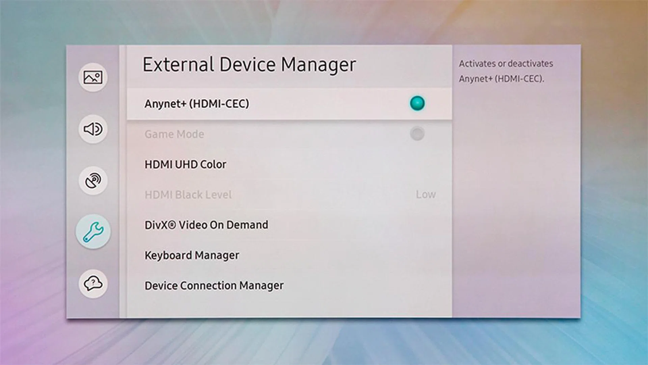Click the Low value for Black Level
The width and height of the screenshot is (648, 365).
tap(426, 195)
